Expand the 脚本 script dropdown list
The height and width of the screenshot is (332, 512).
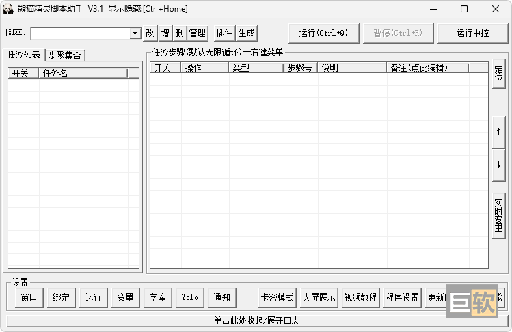(135, 33)
